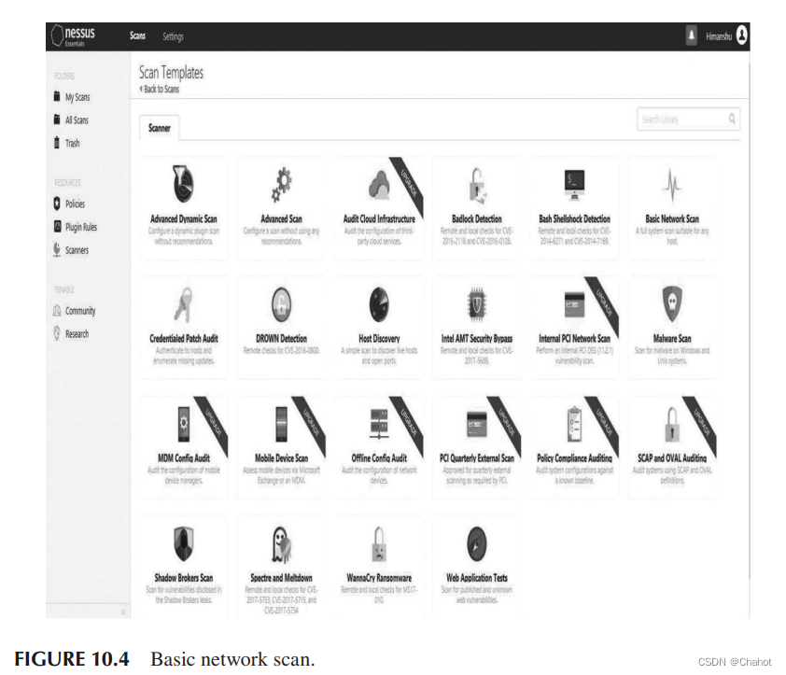The height and width of the screenshot is (675, 786).
Task: Click the Back to Scans link
Action: click(x=160, y=90)
